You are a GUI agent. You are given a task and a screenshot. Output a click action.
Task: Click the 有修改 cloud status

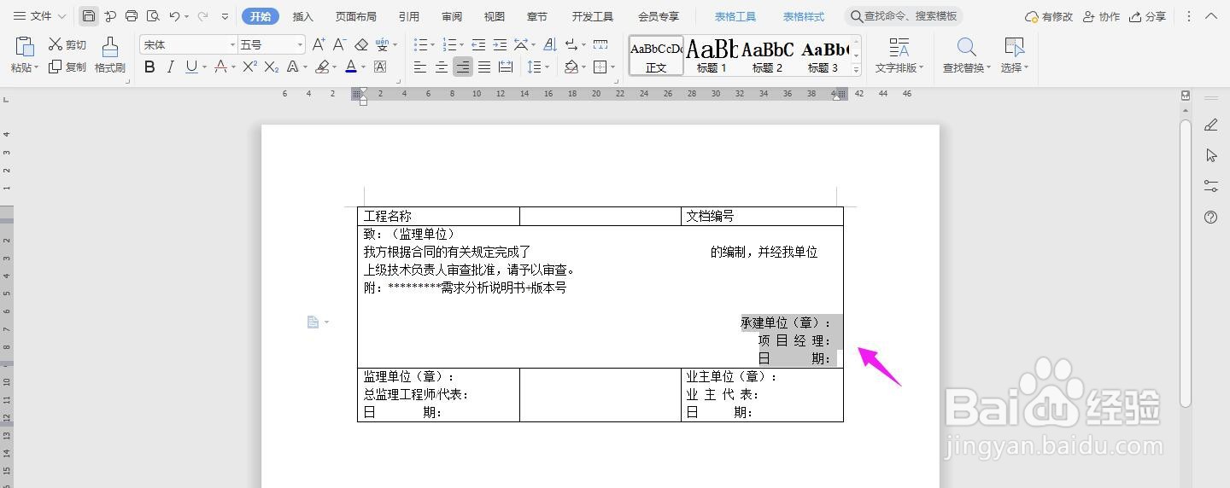point(1049,16)
